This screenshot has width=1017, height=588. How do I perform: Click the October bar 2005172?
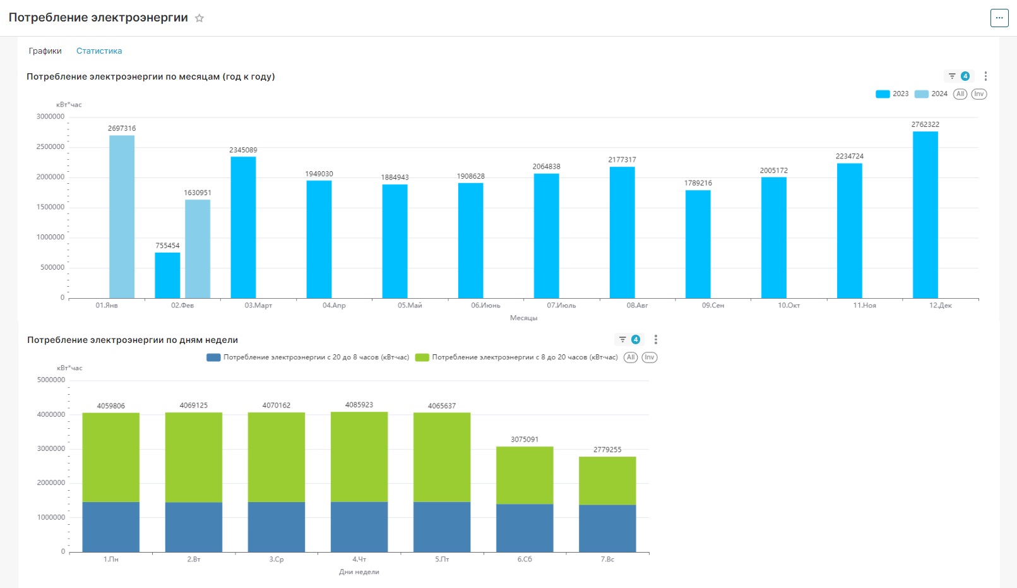click(x=773, y=237)
